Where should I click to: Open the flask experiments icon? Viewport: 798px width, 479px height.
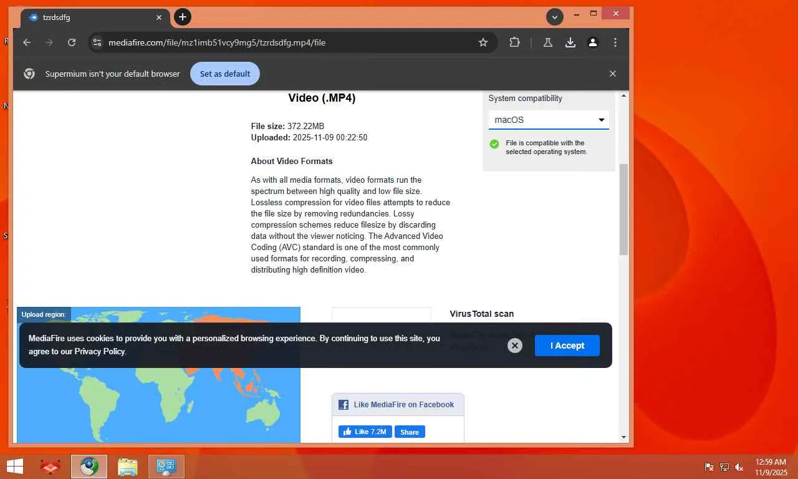548,42
